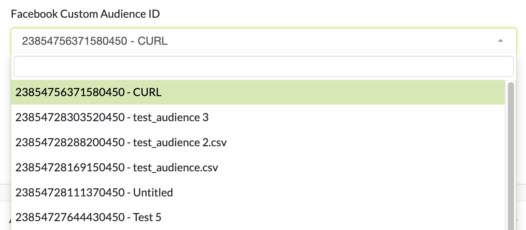Close the list via the up-pointing caret

pos(500,41)
